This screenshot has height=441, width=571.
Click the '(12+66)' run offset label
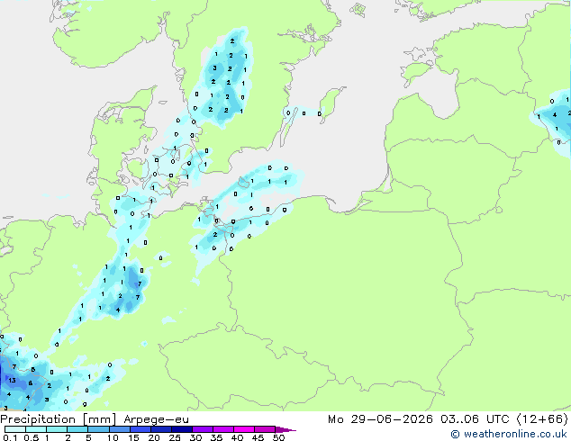coord(542,419)
